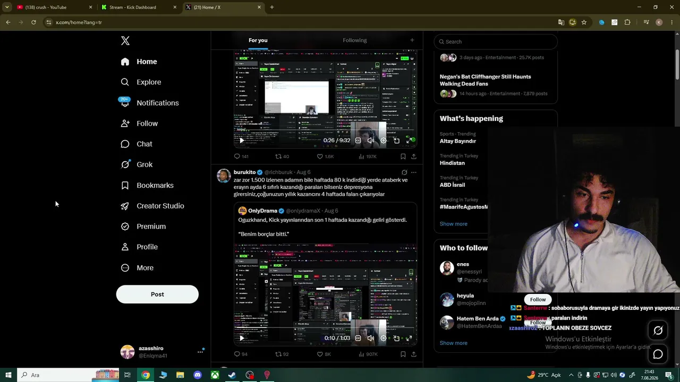
Task: Reload the page in the browser toolbar
Action: 33,22
